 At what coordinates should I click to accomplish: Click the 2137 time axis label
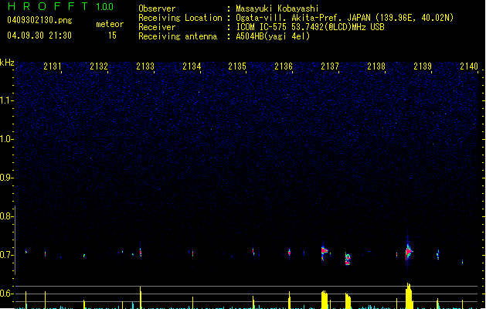coord(330,66)
